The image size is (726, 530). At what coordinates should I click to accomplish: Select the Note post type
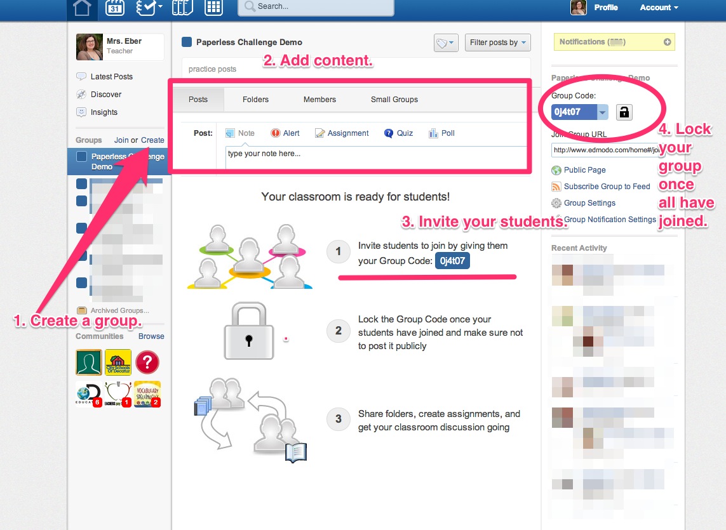pos(240,133)
